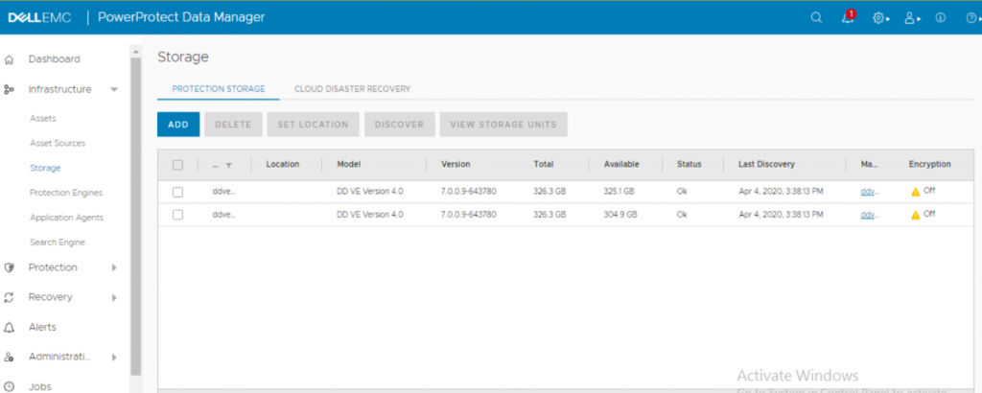Open the search icon in header
The height and width of the screenshot is (393, 982).
coord(816,18)
